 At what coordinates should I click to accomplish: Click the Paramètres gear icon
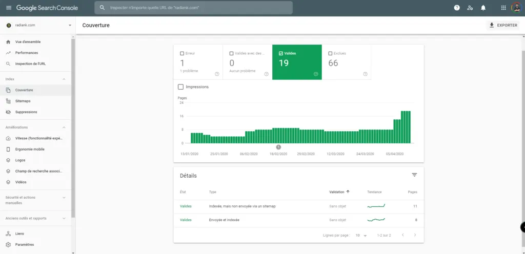click(8, 245)
